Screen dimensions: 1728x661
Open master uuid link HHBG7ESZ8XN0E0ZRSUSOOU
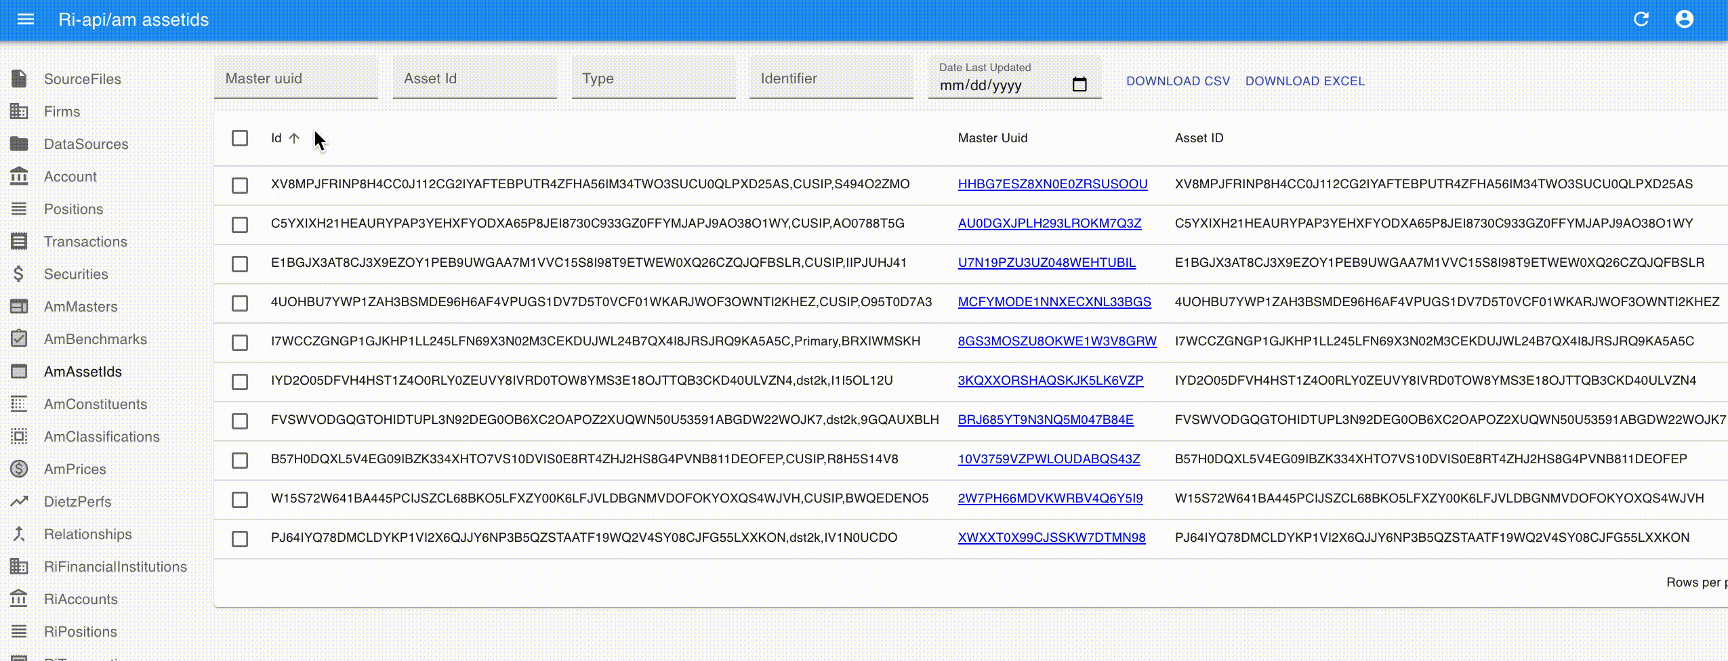1052,184
